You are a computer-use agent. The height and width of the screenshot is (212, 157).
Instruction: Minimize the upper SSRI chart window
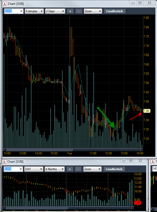point(133,3)
